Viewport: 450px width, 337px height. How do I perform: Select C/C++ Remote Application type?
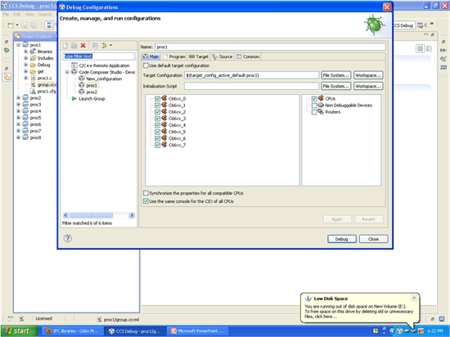[x=104, y=65]
